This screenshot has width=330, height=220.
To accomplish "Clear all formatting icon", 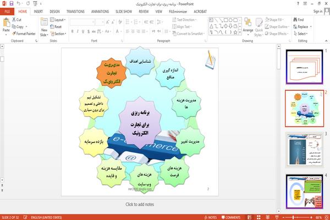I will click(x=120, y=22).
